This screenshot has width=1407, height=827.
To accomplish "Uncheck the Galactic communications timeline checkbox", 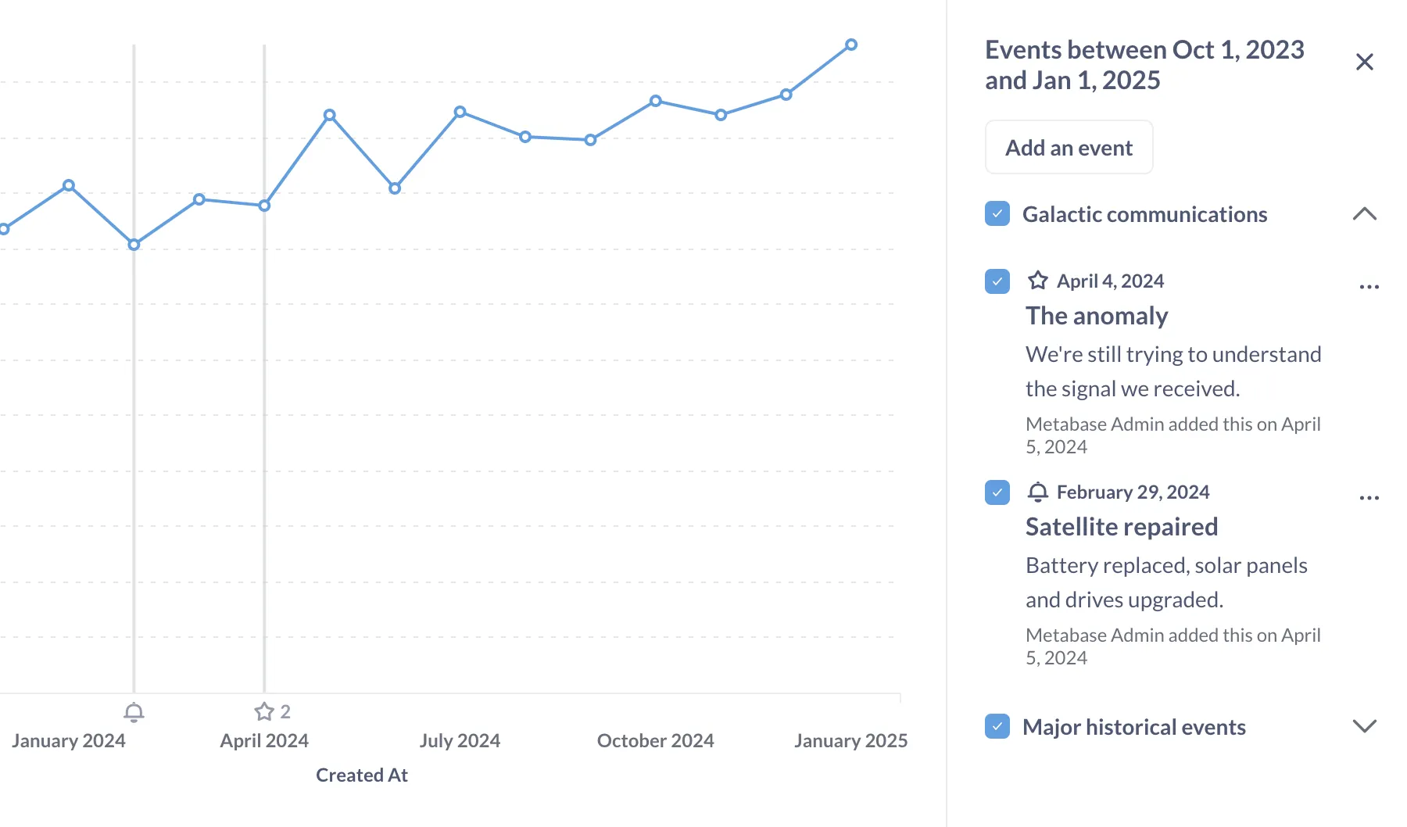I will [997, 214].
